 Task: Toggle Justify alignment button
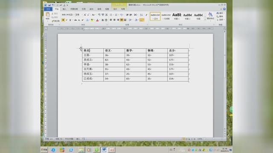click(122, 20)
